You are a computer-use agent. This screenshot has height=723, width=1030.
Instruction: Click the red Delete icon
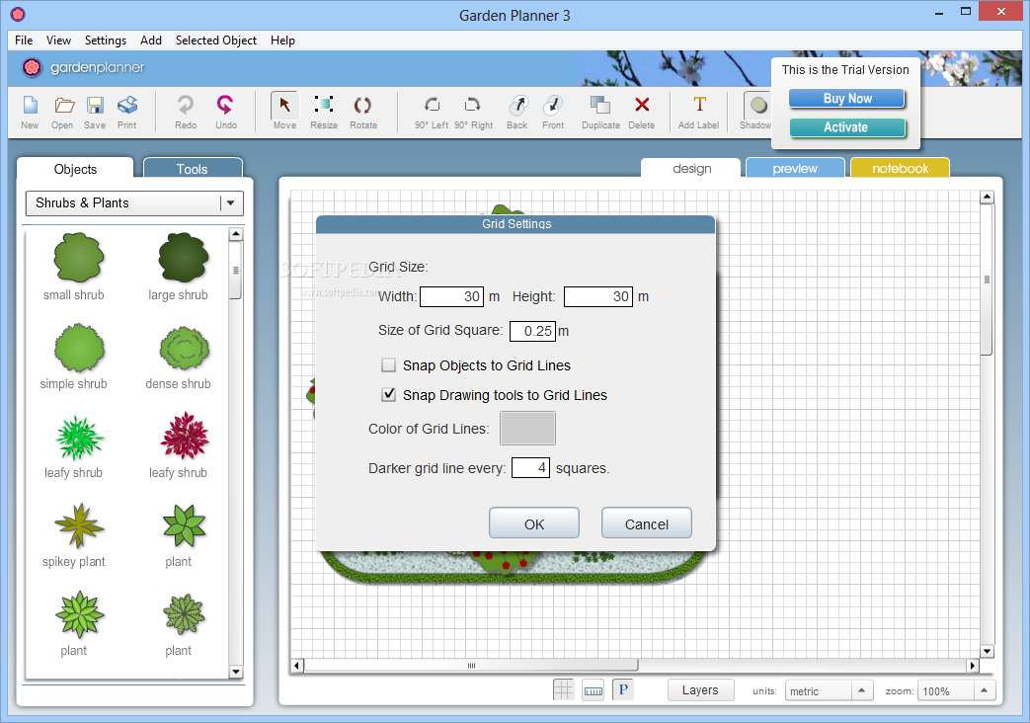(642, 105)
